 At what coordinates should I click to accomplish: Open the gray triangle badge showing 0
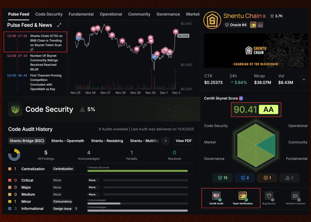289,178
